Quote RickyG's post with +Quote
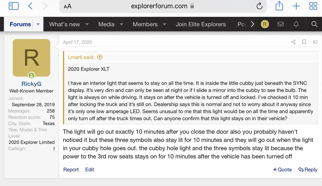Viewport: 322px width, 186px height. point(282,170)
